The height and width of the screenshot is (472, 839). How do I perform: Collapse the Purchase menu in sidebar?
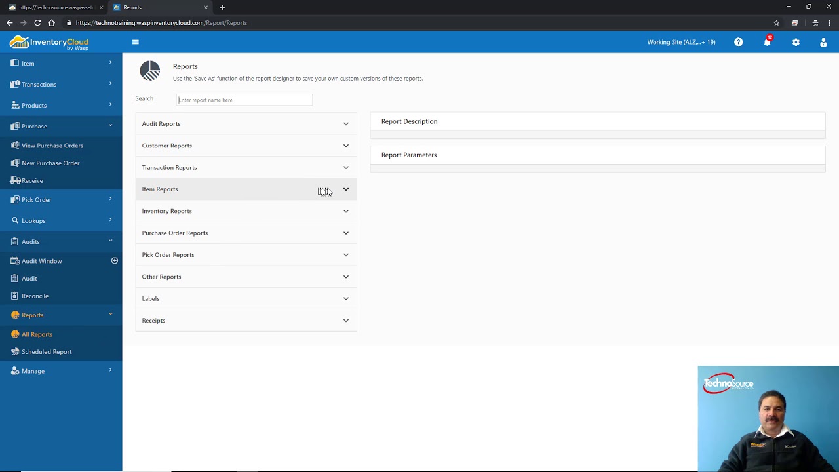point(61,126)
